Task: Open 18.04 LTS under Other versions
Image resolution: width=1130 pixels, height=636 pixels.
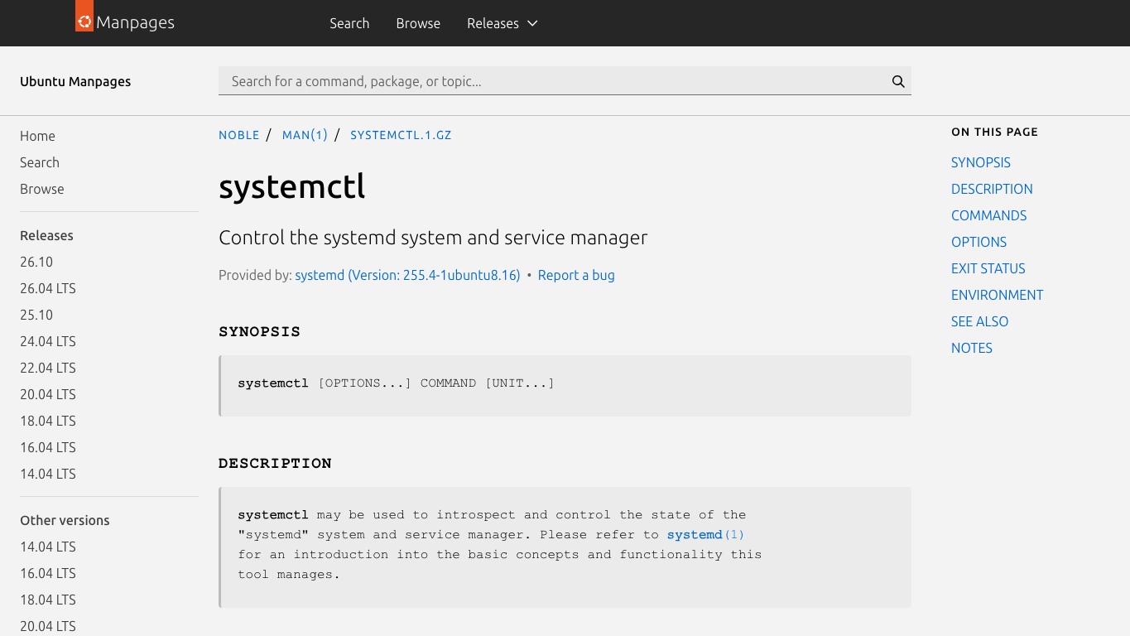Action: 48,600
